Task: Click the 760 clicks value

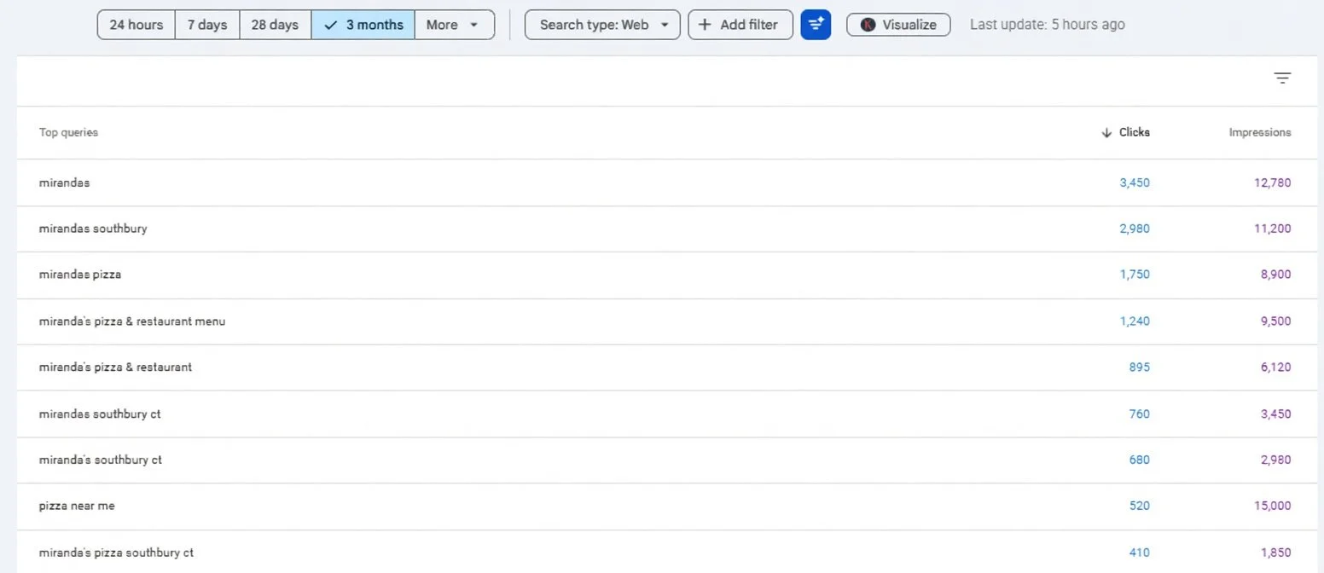Action: 1140,414
